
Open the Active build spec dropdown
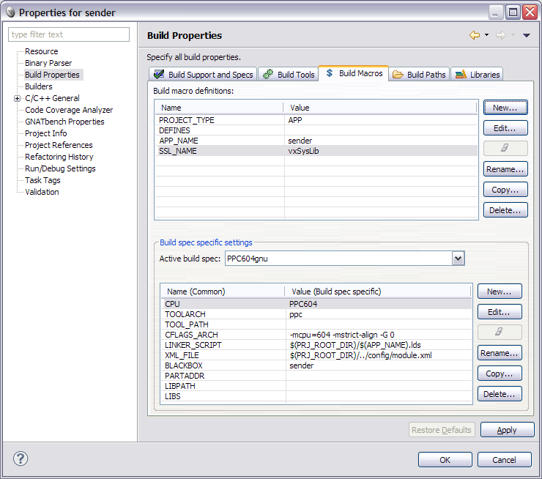(458, 259)
